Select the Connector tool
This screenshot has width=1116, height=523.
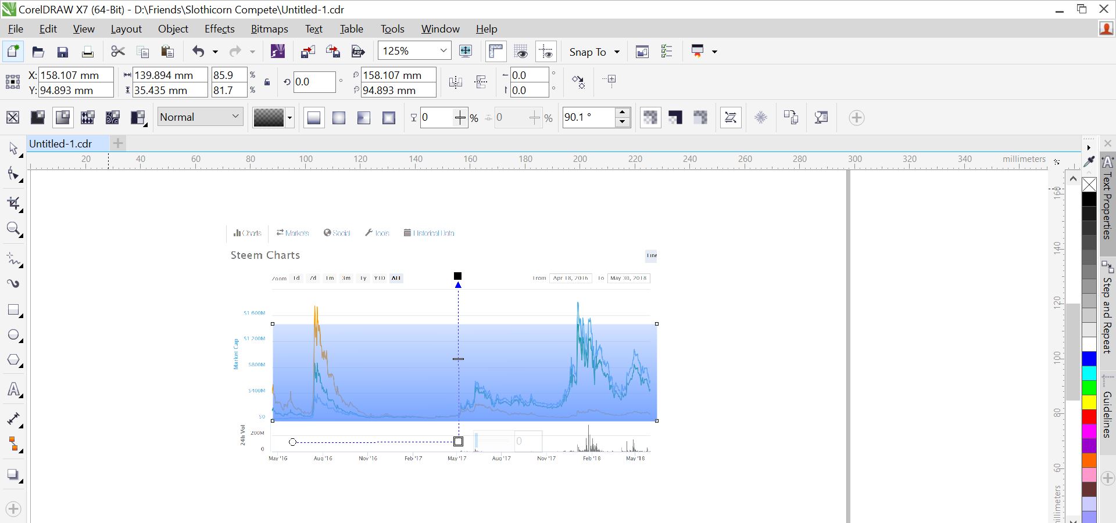pyautogui.click(x=13, y=445)
